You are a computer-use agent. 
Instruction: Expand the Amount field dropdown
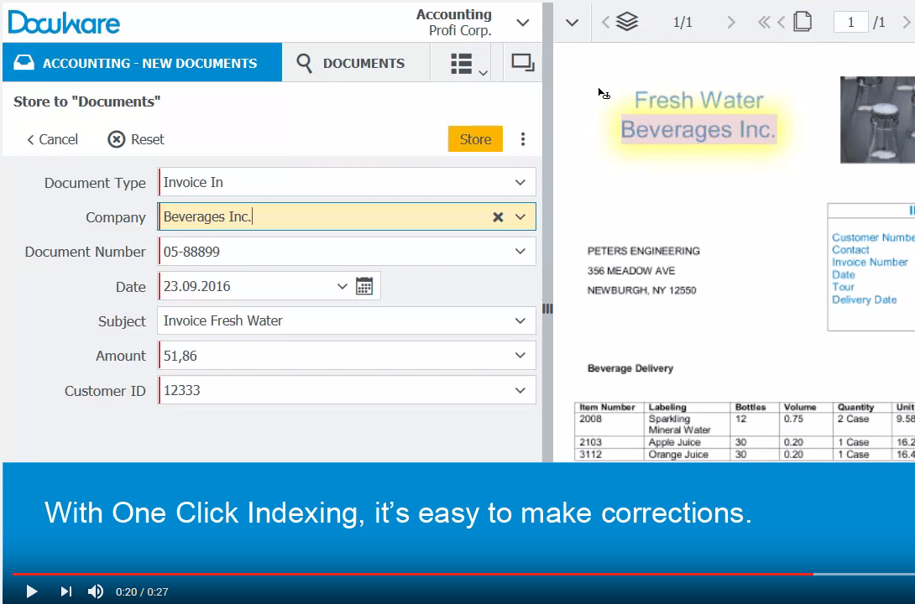pyautogui.click(x=520, y=356)
